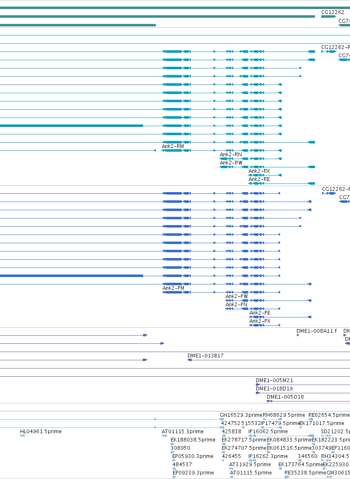Select the HL04961.5prime EST arrow glyph

pos(22,436)
